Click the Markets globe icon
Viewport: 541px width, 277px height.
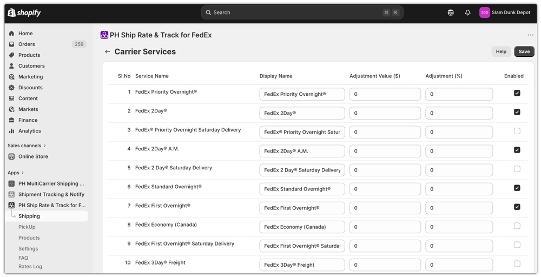(x=11, y=109)
